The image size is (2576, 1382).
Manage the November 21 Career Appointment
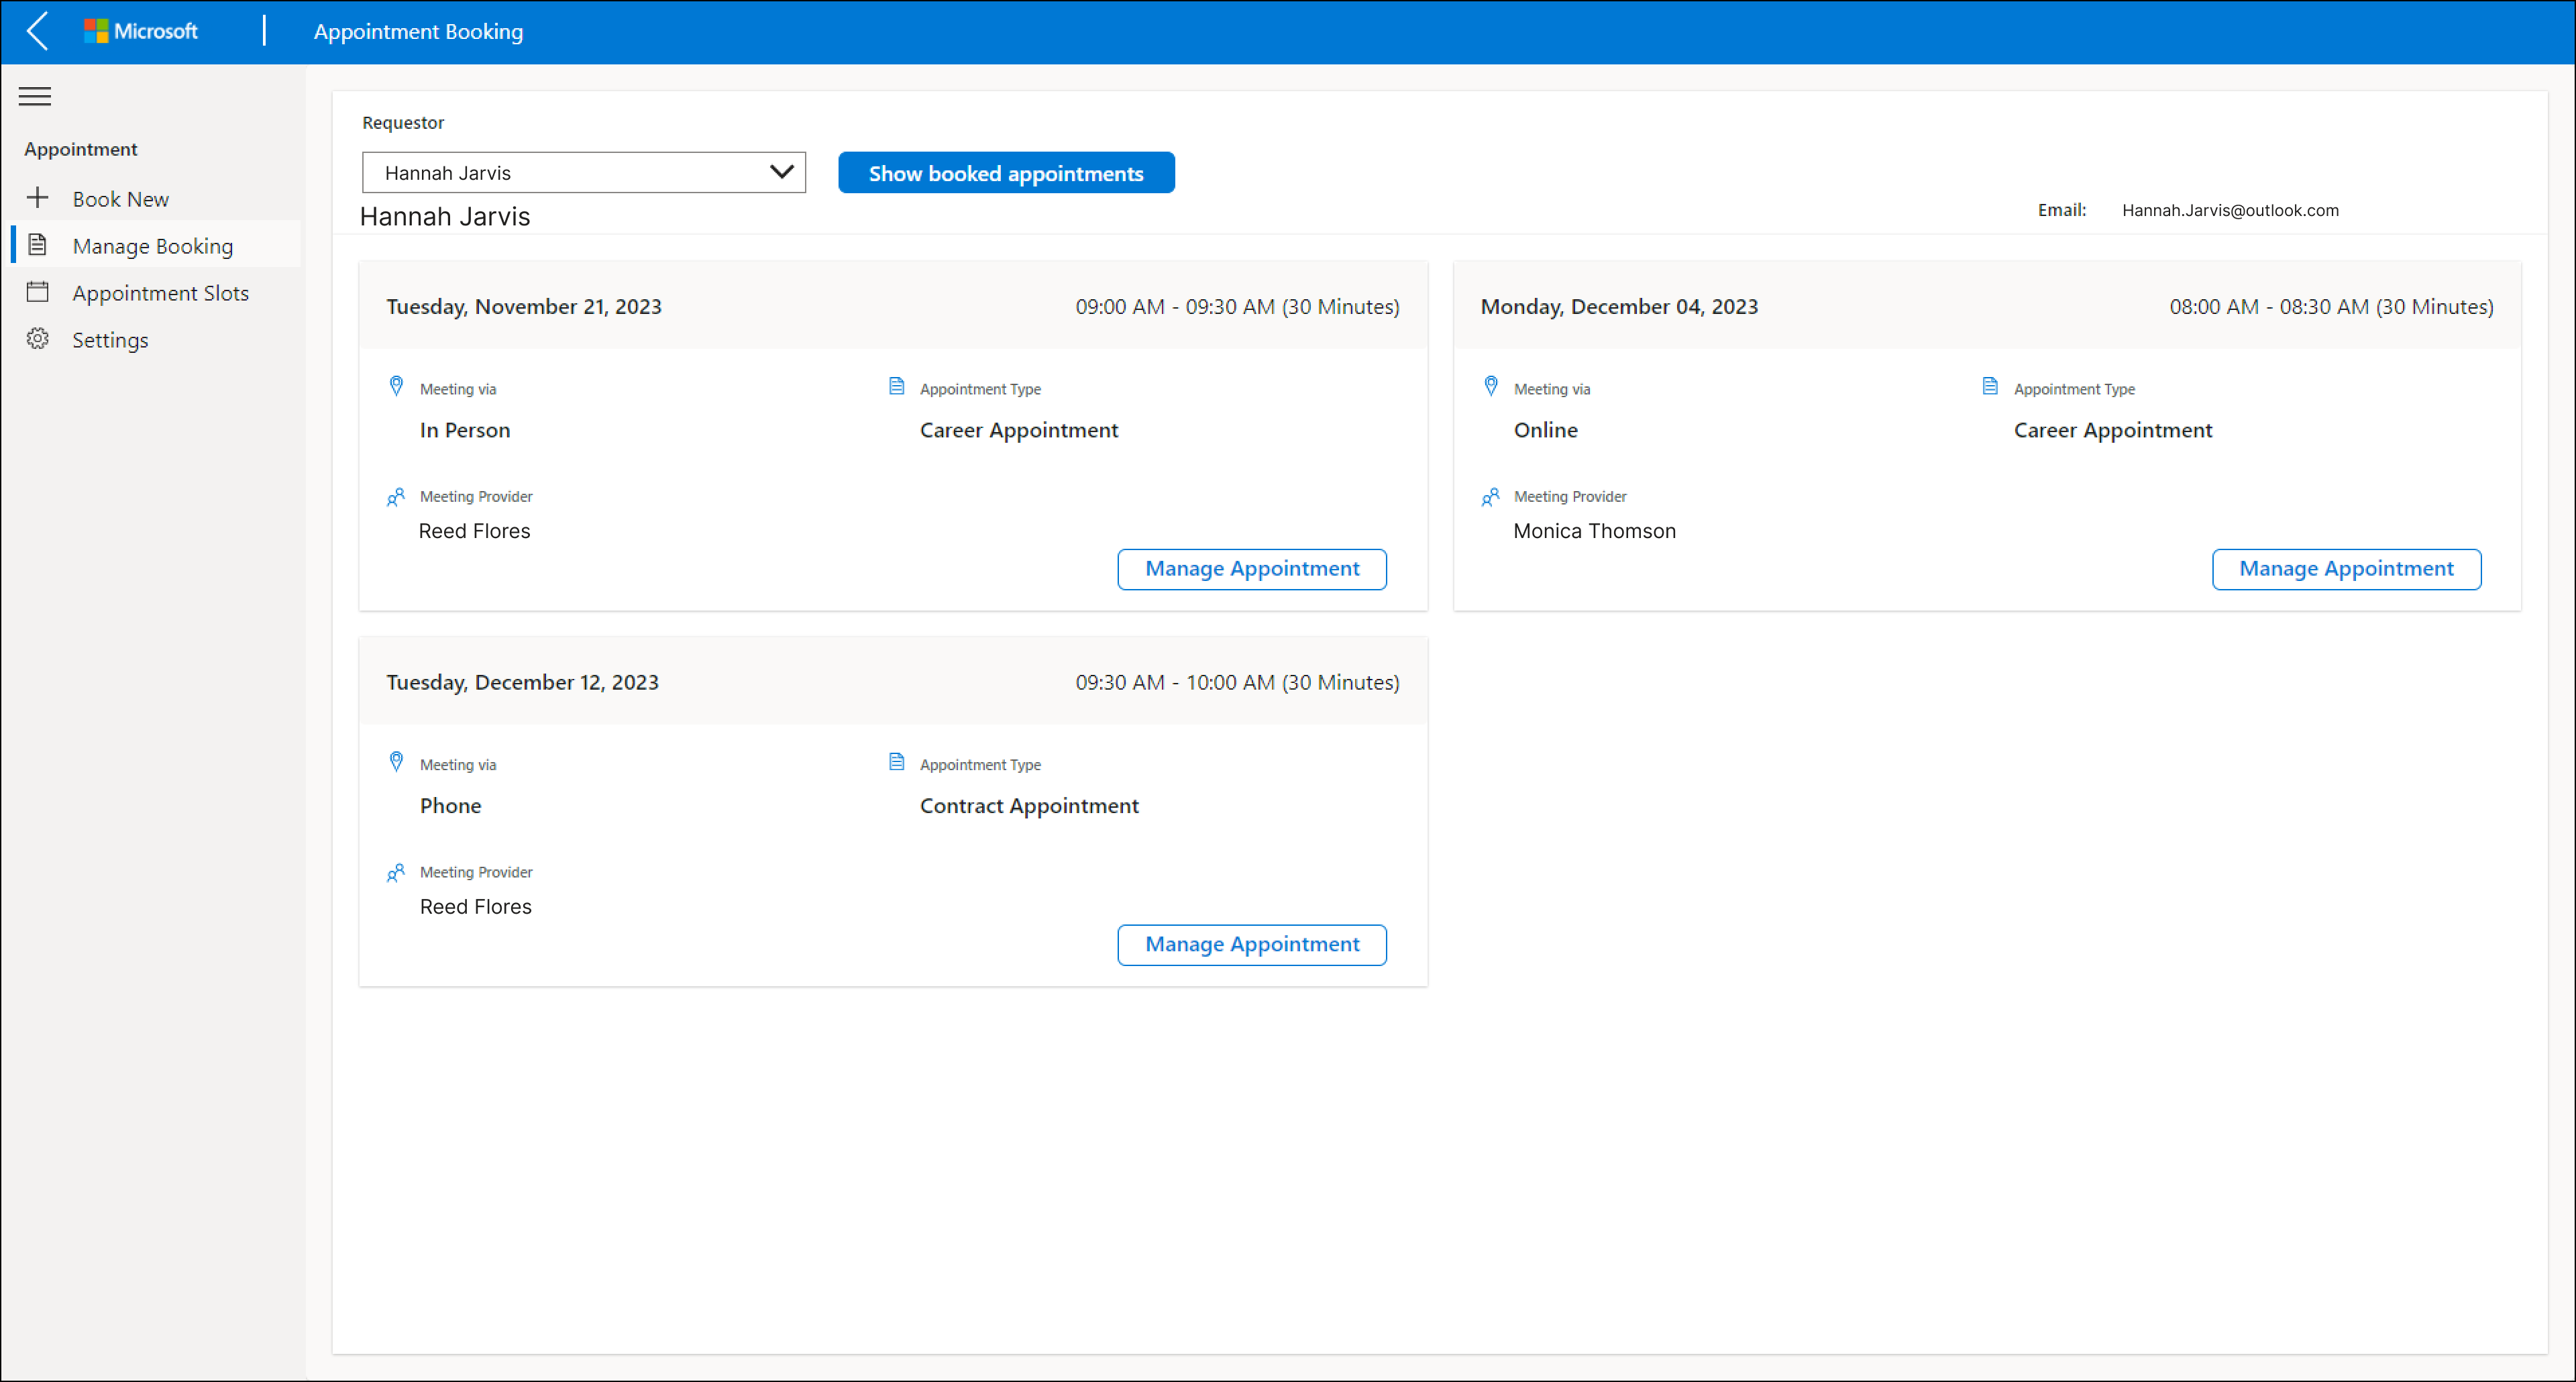pos(1252,568)
